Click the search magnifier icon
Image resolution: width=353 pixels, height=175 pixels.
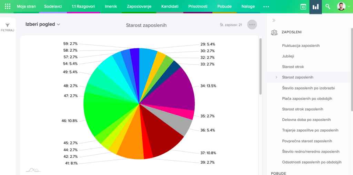(328, 7)
